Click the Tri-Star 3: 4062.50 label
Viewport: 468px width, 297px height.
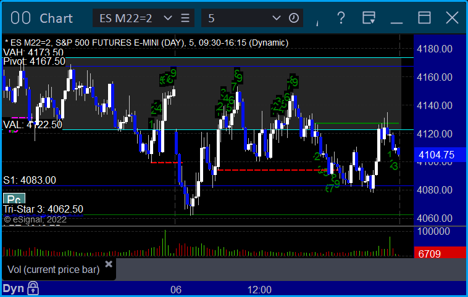43,209
